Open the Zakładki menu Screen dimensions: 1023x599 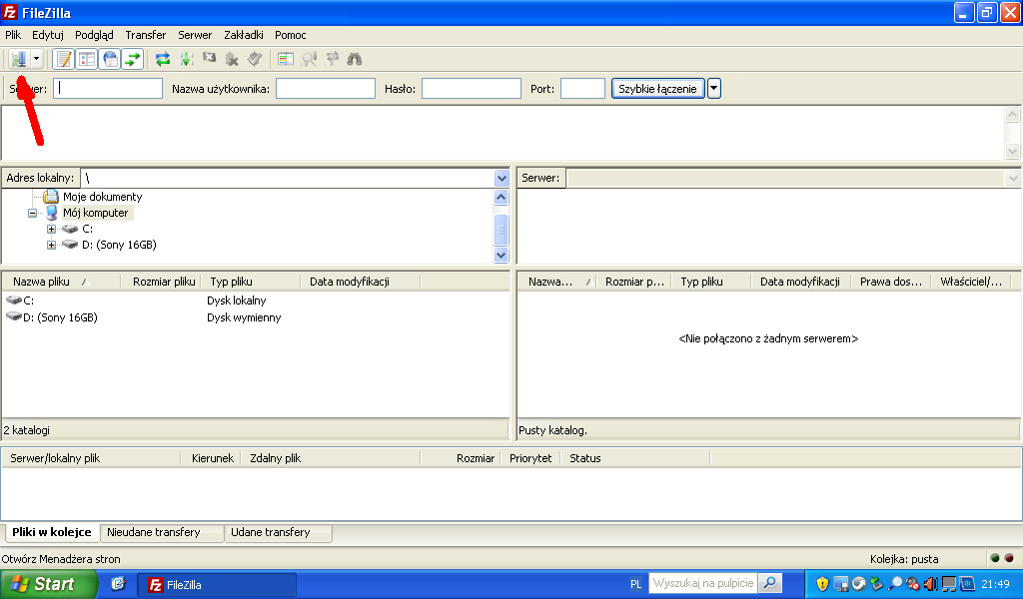(x=244, y=35)
